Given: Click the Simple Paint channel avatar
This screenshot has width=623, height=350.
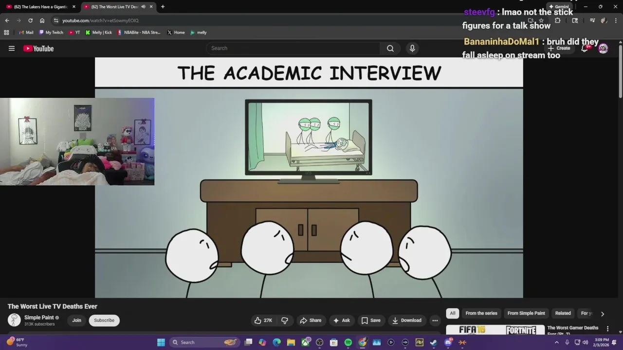Looking at the screenshot, I should pyautogui.click(x=14, y=320).
